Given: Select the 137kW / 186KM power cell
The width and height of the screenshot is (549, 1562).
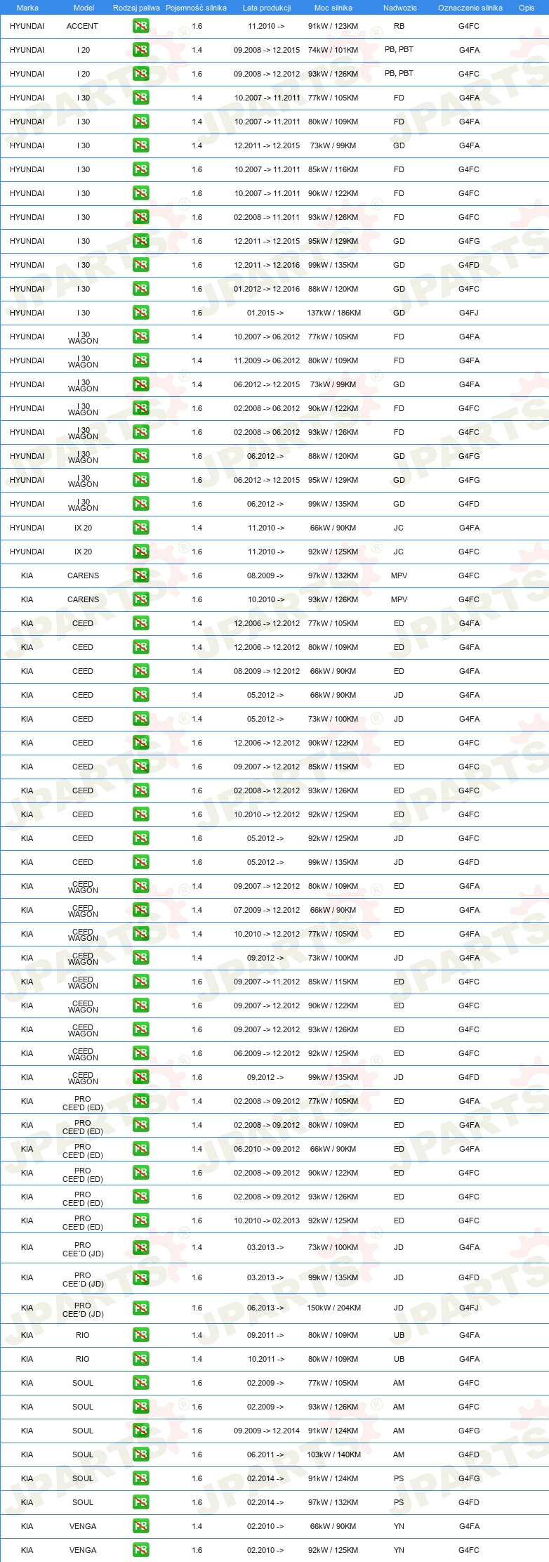Looking at the screenshot, I should click(x=333, y=313).
